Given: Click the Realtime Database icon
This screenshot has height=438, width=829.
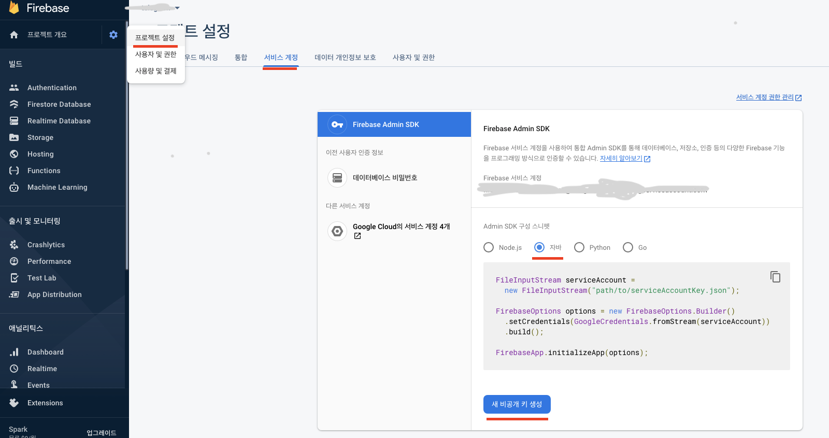Looking at the screenshot, I should point(14,121).
